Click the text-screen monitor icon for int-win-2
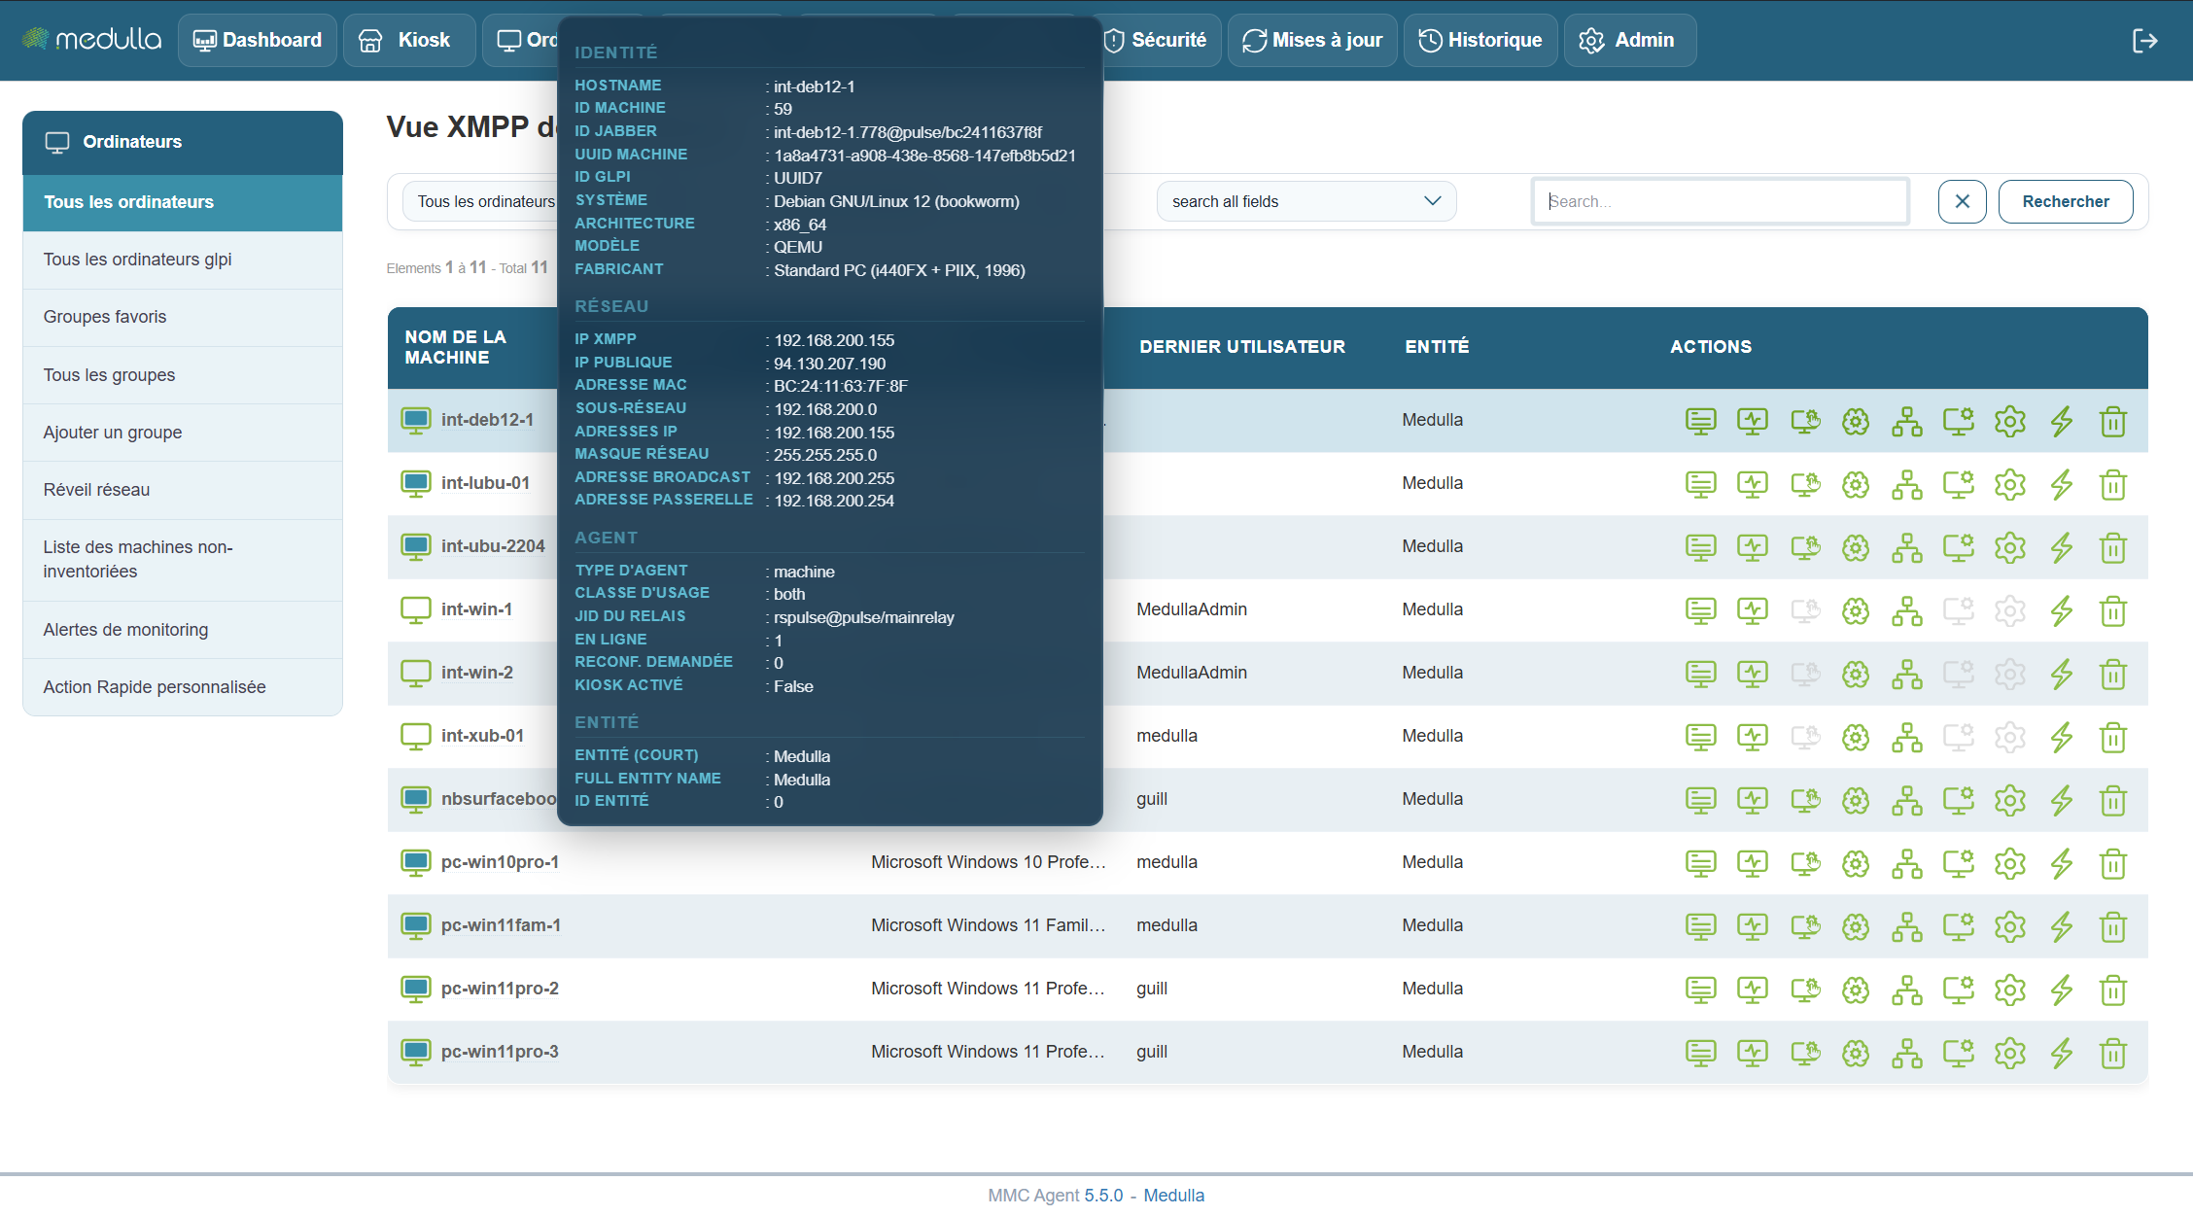Screen dimensions: 2193x1216 1700,674
